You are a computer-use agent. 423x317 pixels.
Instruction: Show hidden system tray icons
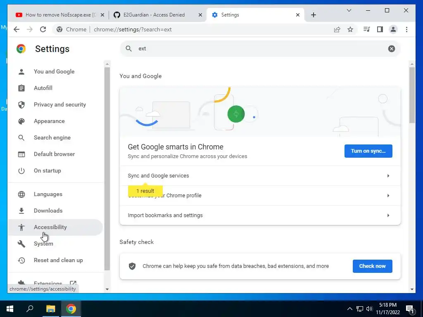(349, 309)
